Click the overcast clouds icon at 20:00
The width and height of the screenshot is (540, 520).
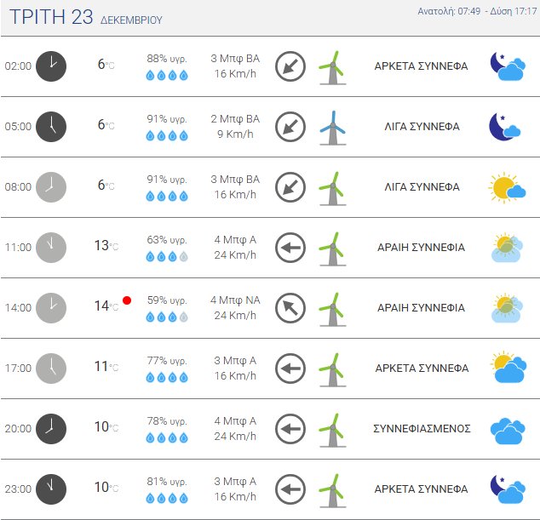click(x=507, y=430)
